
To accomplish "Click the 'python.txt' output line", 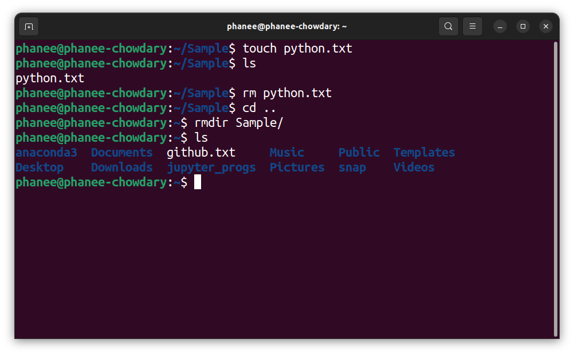I will pos(50,78).
